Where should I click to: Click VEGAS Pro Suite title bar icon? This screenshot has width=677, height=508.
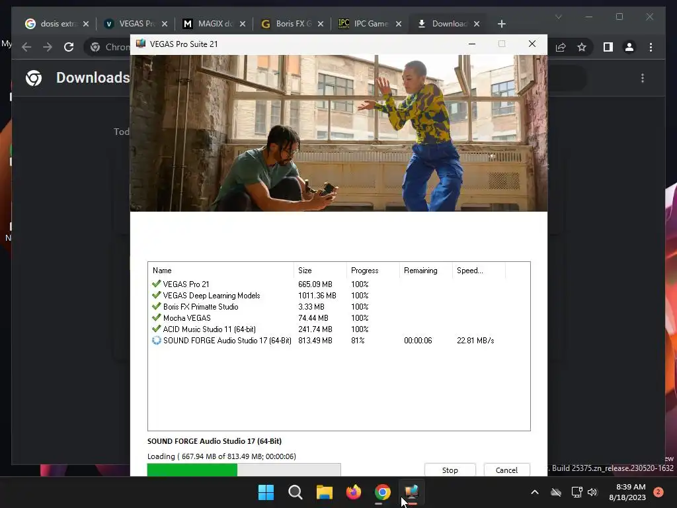click(x=141, y=44)
